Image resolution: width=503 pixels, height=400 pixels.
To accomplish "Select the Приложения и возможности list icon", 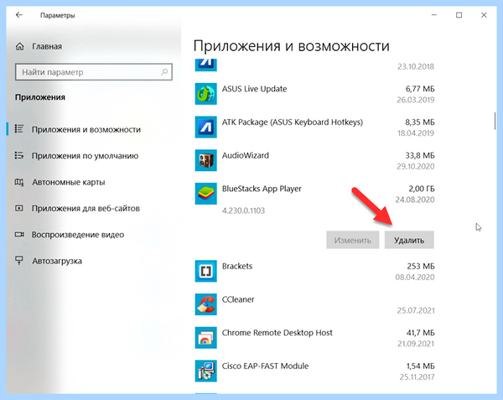I will click(x=19, y=129).
